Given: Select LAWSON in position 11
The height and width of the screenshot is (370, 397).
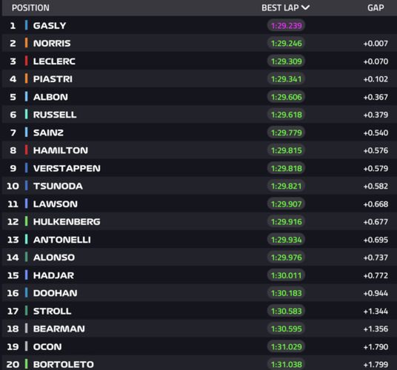Looking at the screenshot, I should tap(56, 203).
